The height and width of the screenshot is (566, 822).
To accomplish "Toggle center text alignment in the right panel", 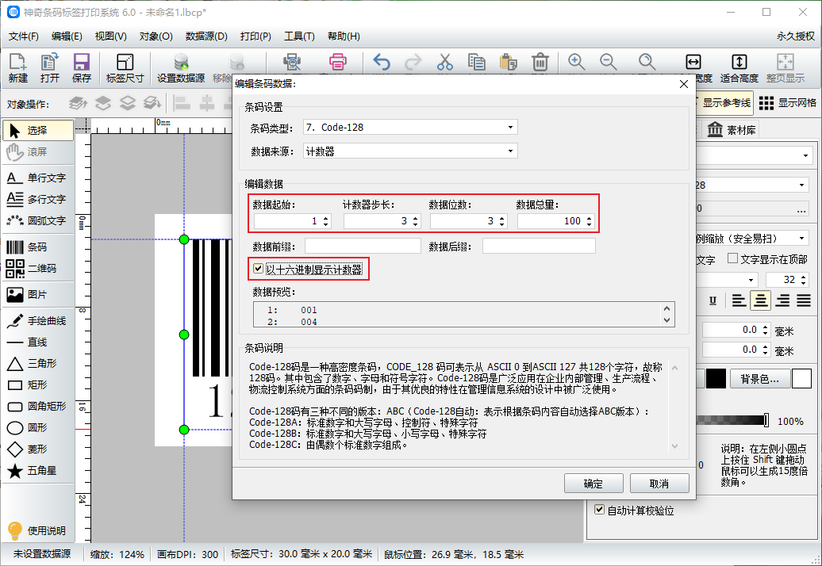I will click(761, 300).
